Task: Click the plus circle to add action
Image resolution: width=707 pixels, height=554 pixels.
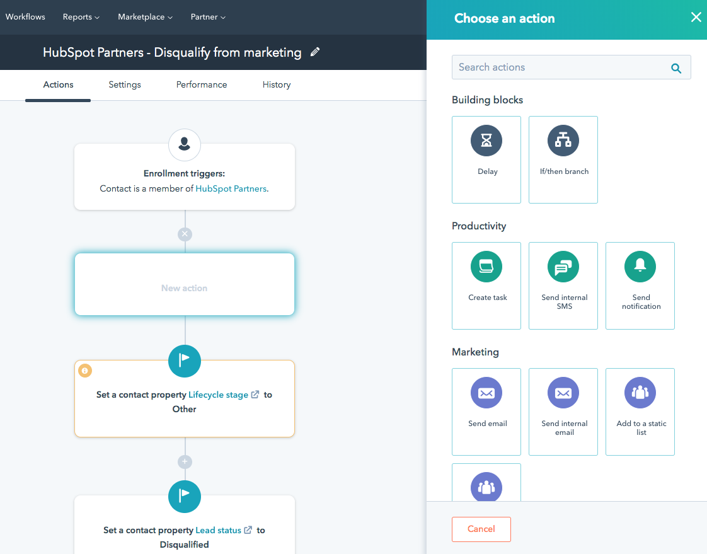Action: [x=185, y=461]
